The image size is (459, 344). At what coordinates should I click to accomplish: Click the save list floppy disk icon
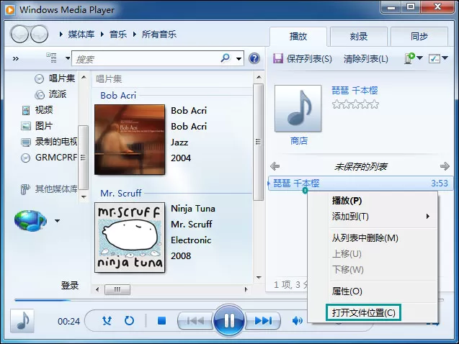pyautogui.click(x=278, y=58)
